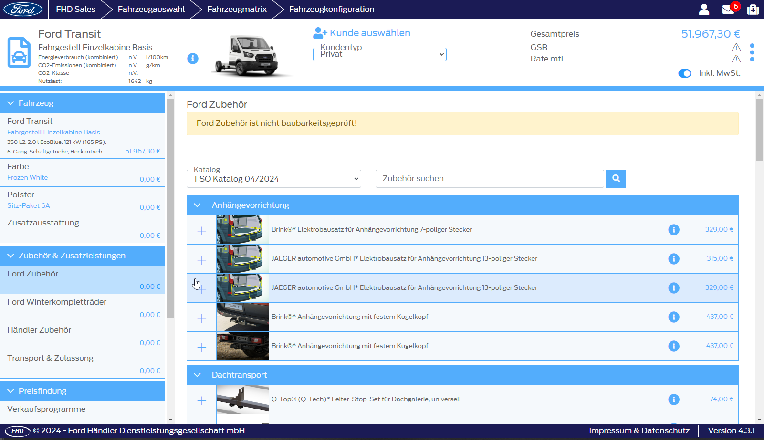Click the Rate mtl. warning triangle icon
Viewport: 764px width, 440px height.
[x=736, y=59]
